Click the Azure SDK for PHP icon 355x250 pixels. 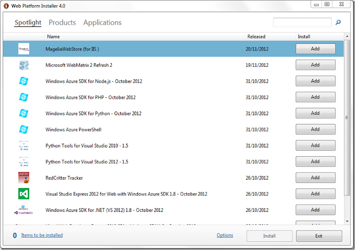[x=24, y=97]
